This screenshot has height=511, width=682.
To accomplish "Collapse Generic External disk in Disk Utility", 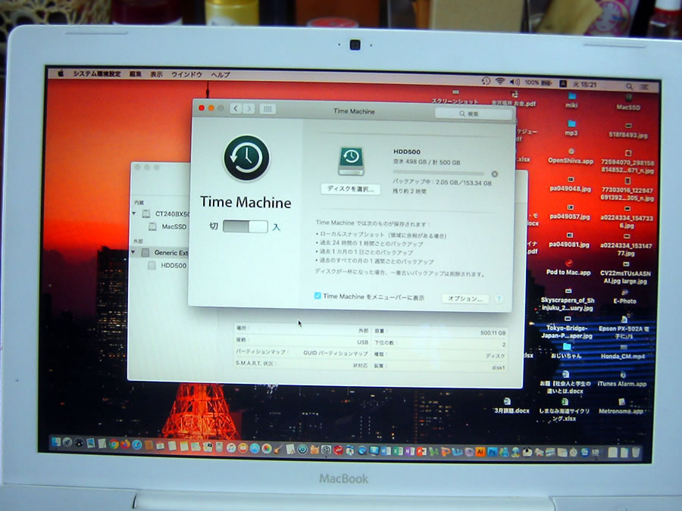I will (133, 252).
